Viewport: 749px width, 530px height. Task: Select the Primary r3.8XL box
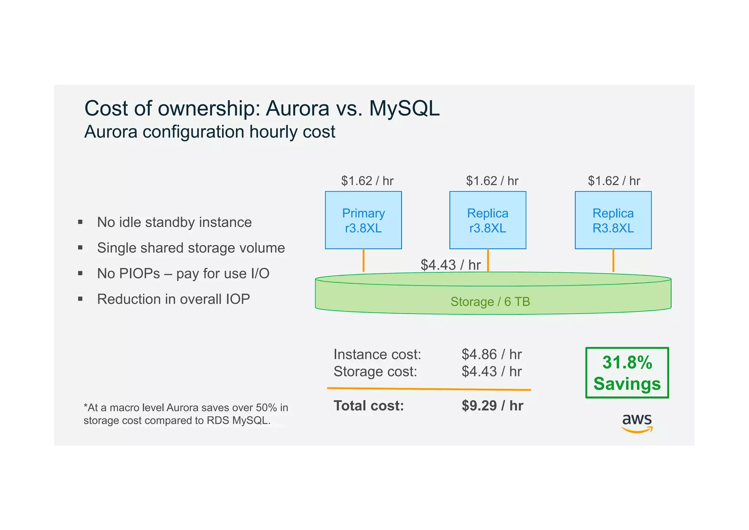pyautogui.click(x=363, y=220)
